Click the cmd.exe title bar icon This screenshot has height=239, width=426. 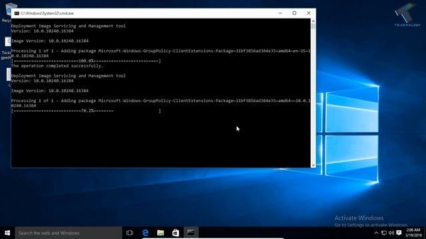click(17, 13)
